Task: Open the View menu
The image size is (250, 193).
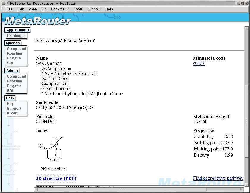Action: (x=33, y=9)
